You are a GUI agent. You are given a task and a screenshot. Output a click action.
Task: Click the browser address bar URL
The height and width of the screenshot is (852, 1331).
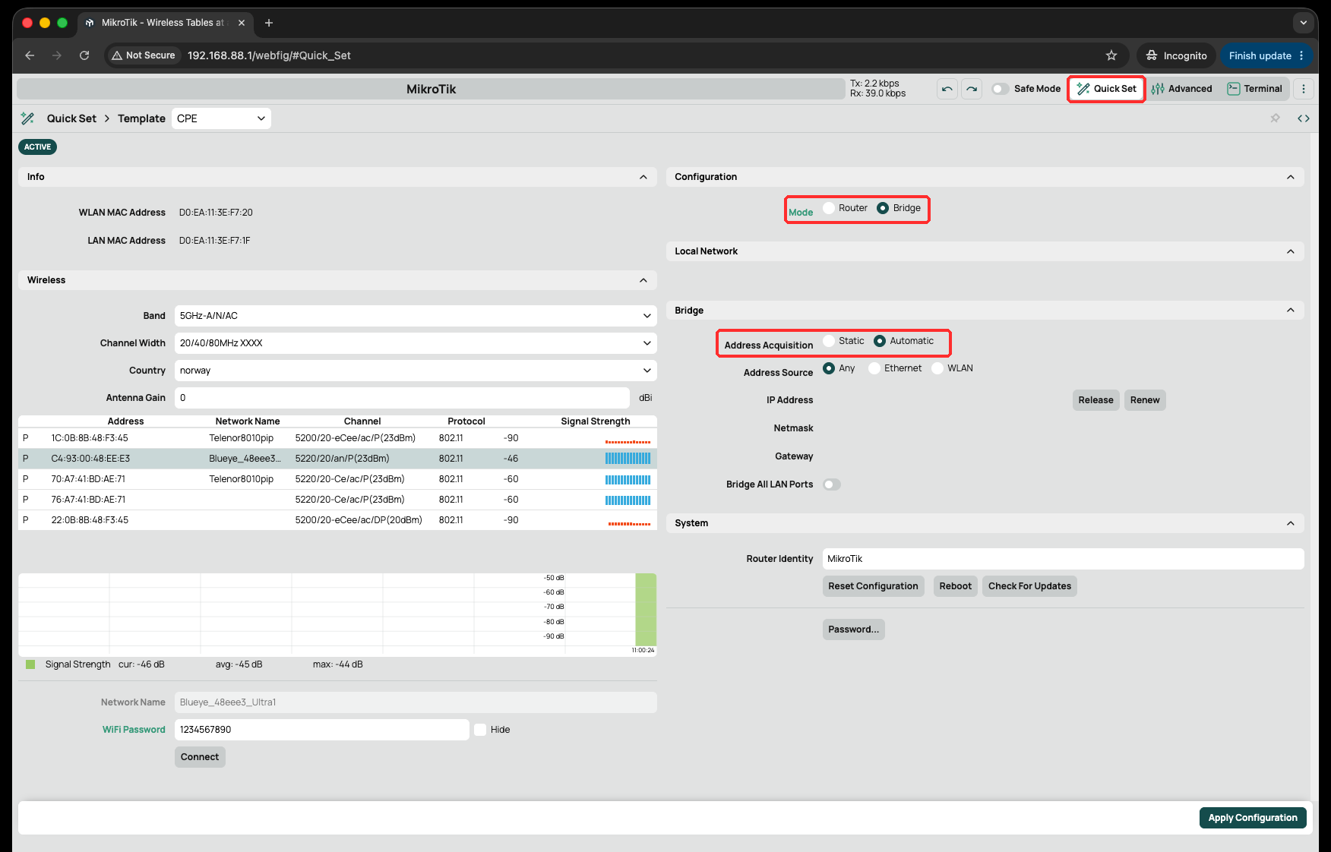(269, 55)
